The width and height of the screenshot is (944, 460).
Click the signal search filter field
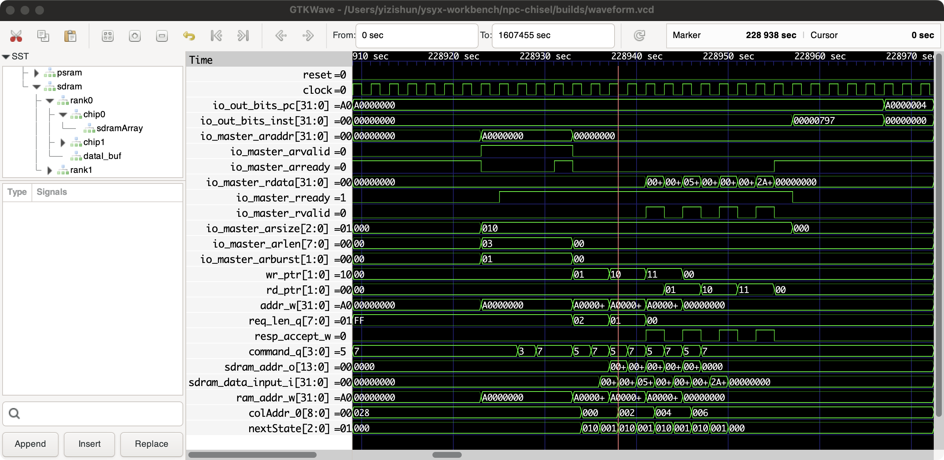click(93, 413)
